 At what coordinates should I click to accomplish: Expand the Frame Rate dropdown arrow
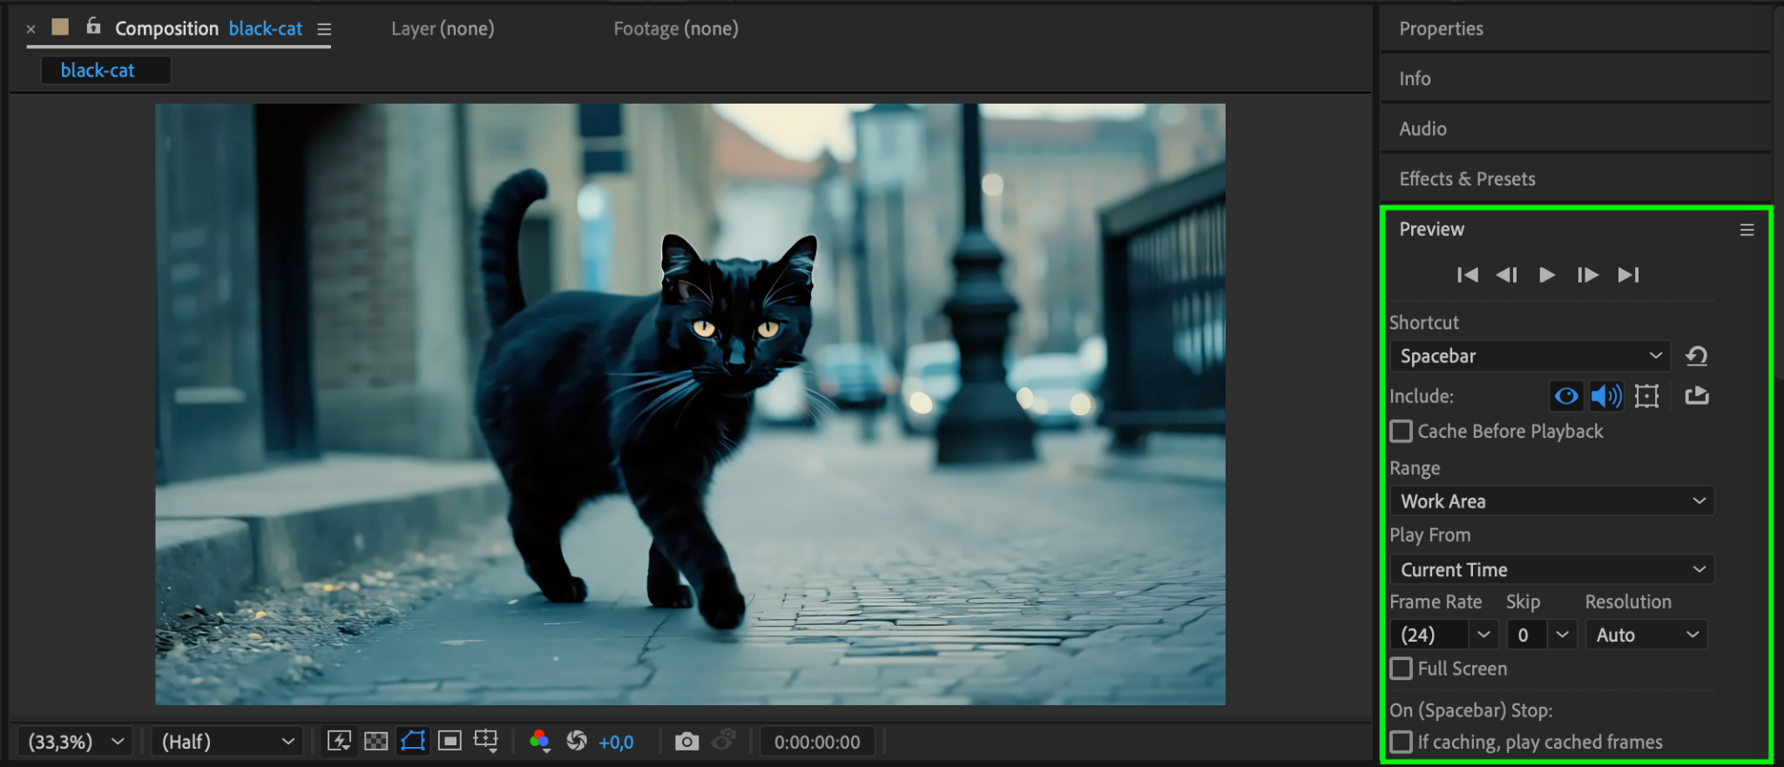(x=1483, y=636)
